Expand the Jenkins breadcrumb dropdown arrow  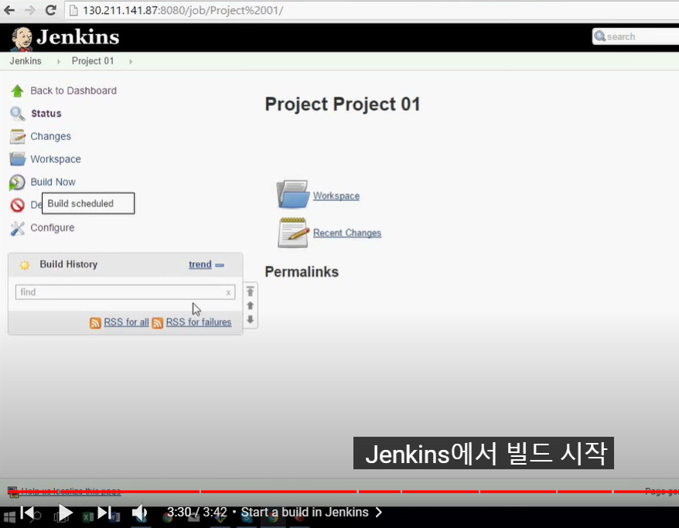tap(59, 61)
